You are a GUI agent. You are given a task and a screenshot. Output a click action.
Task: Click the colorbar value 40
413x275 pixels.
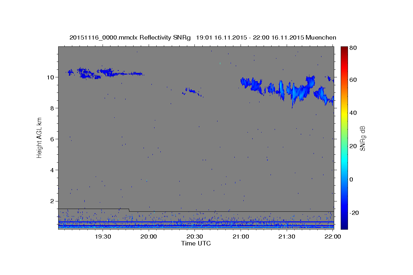(x=354, y=113)
